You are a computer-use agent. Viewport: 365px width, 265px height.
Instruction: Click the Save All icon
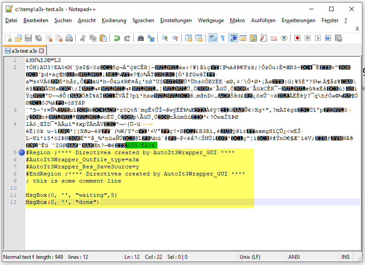click(x=39, y=38)
